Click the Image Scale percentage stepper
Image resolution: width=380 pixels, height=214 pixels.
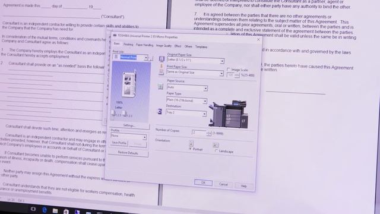(x=237, y=75)
